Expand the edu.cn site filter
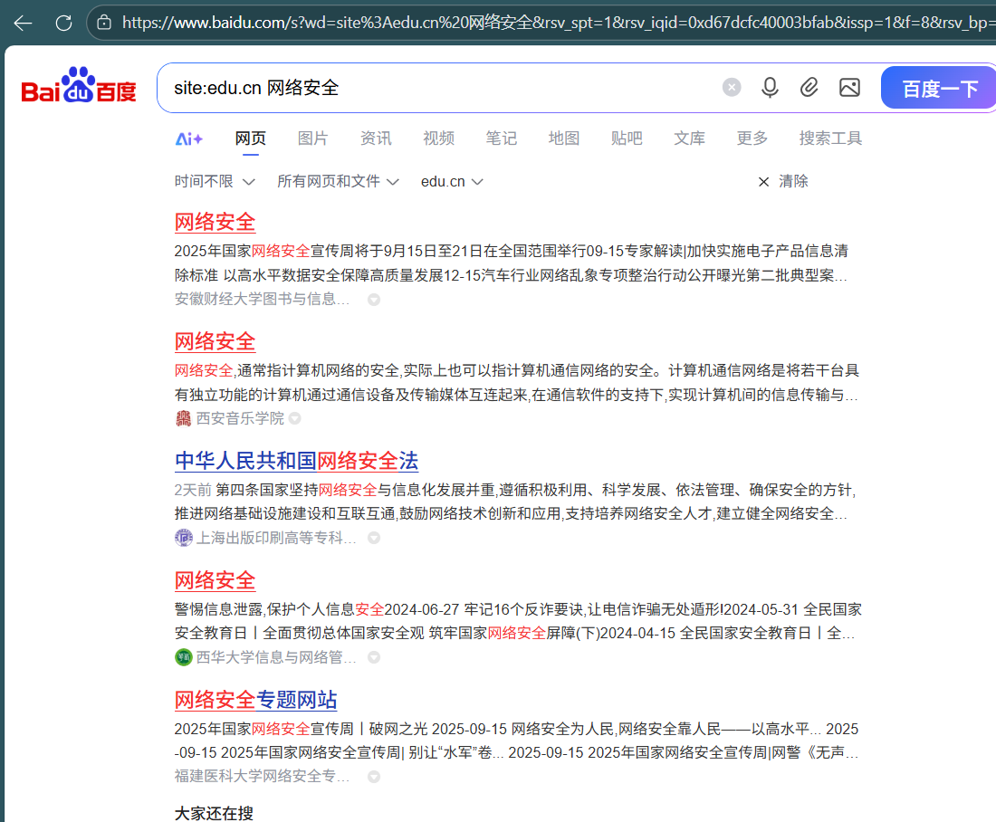 452,182
